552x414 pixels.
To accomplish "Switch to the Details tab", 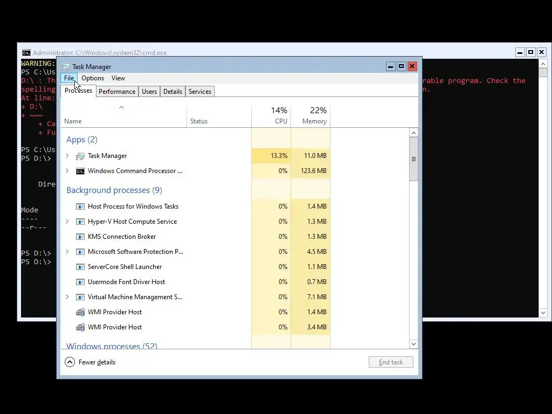I will click(x=172, y=92).
